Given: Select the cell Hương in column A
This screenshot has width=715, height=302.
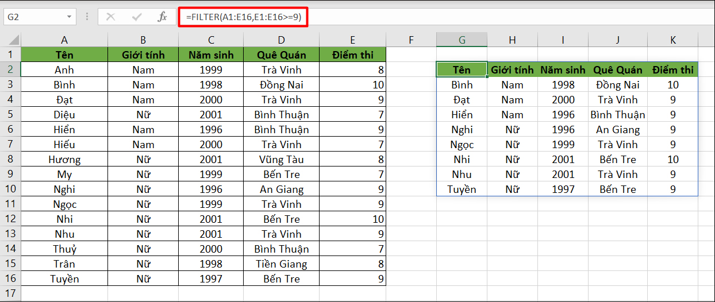Looking at the screenshot, I should pyautogui.click(x=64, y=159).
